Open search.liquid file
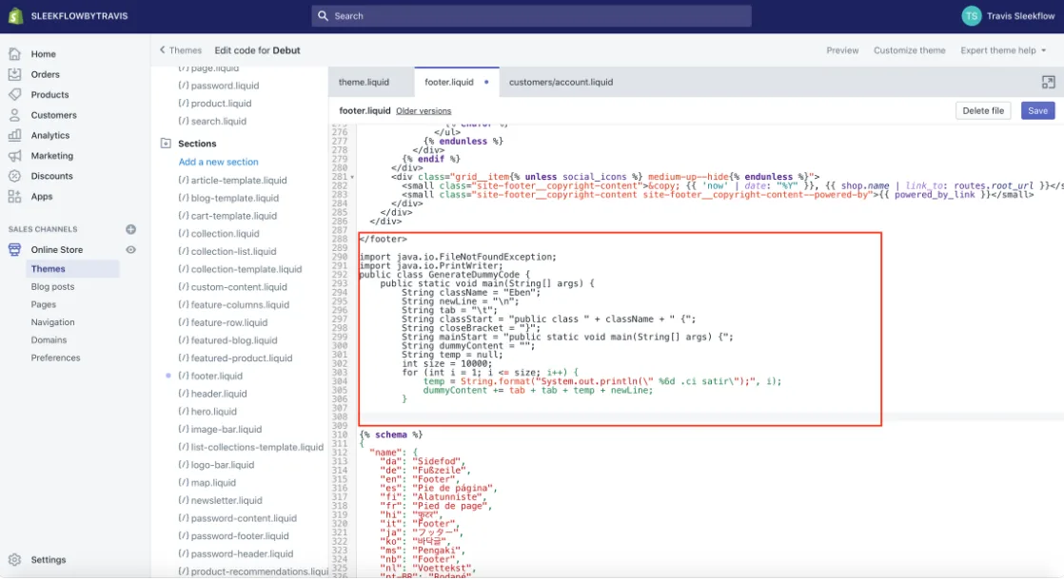 pos(212,121)
